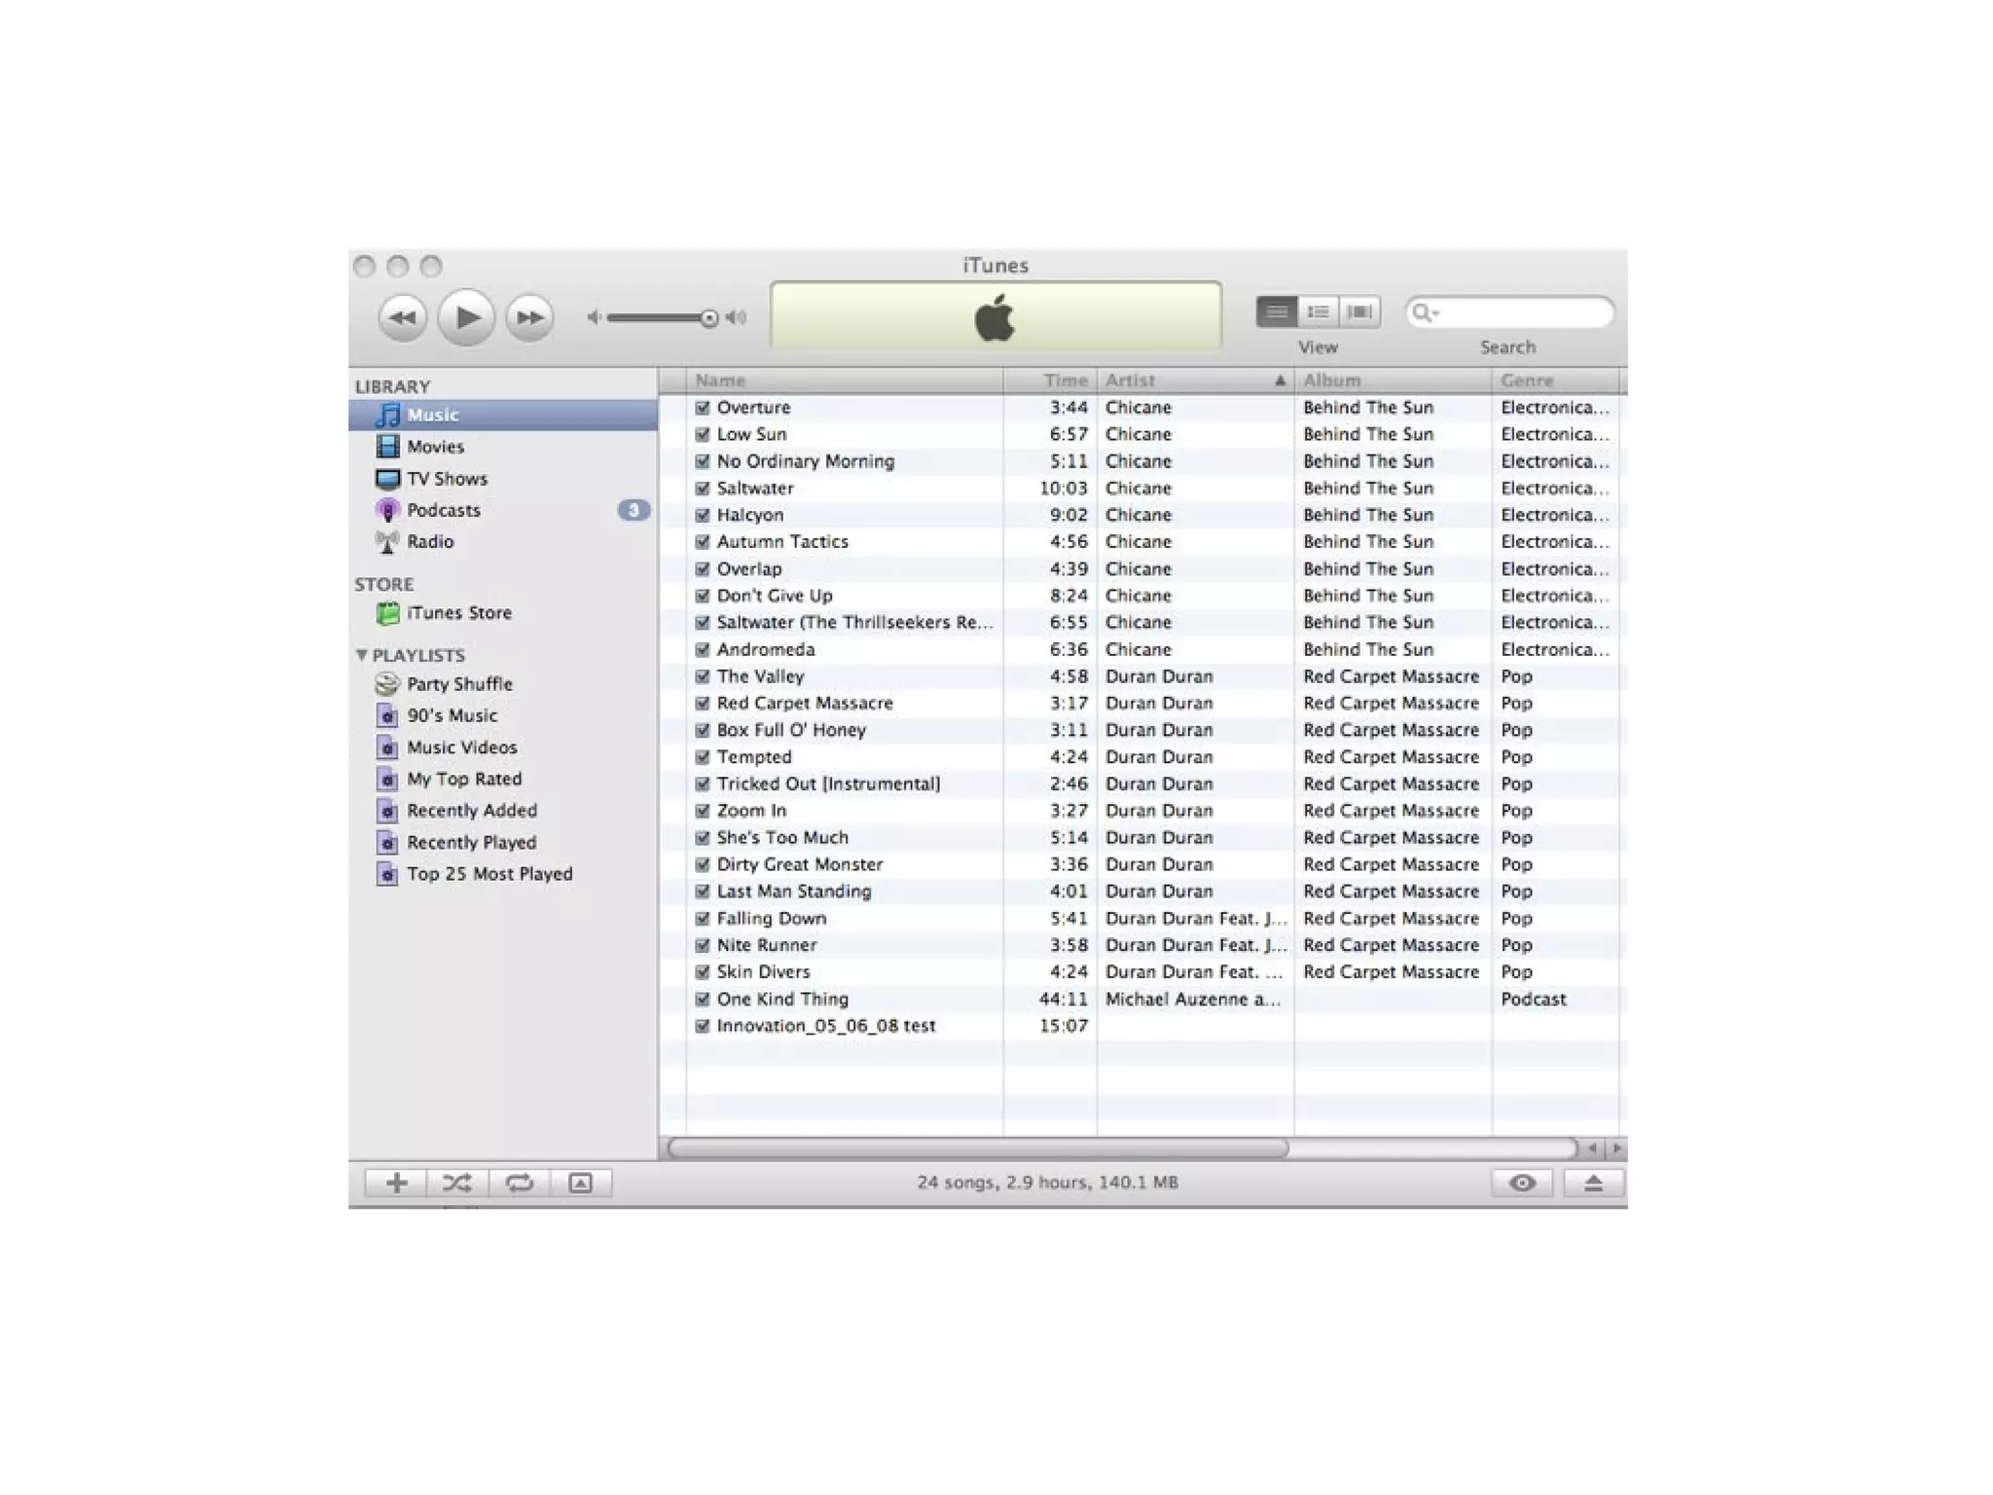Switch to grouped album view
The height and width of the screenshot is (1495, 1993).
pyautogui.click(x=1319, y=312)
